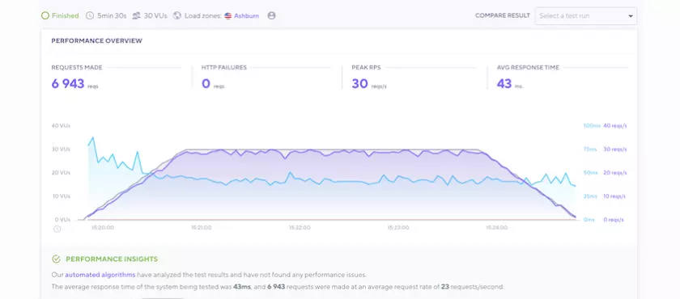Click the 40 reqs/s right axis label
Viewport: 680px width, 299px height.
click(615, 126)
